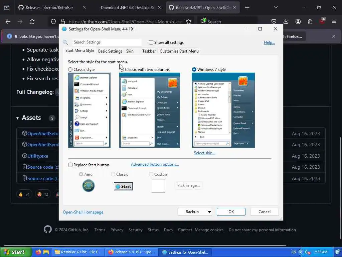This screenshot has height=257, width=342.
Task: Enable Show all settings checkbox
Action: coord(151,42)
